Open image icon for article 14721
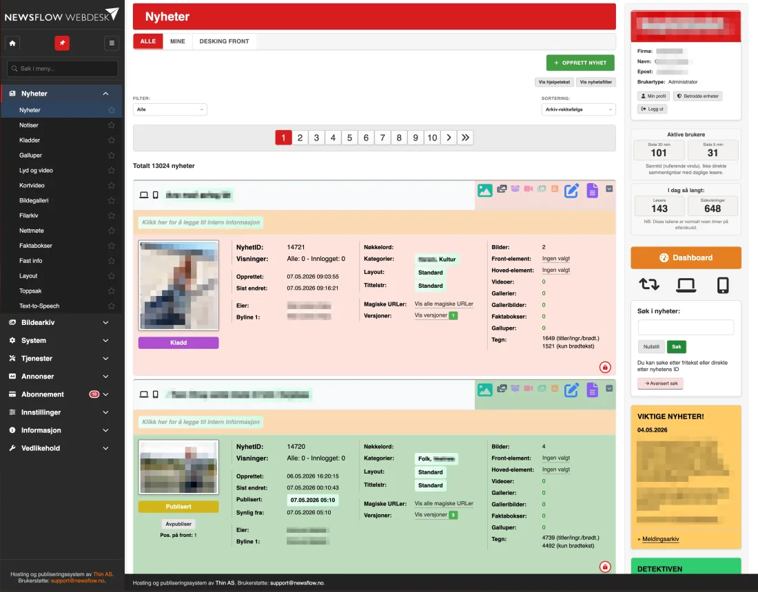 coord(485,190)
